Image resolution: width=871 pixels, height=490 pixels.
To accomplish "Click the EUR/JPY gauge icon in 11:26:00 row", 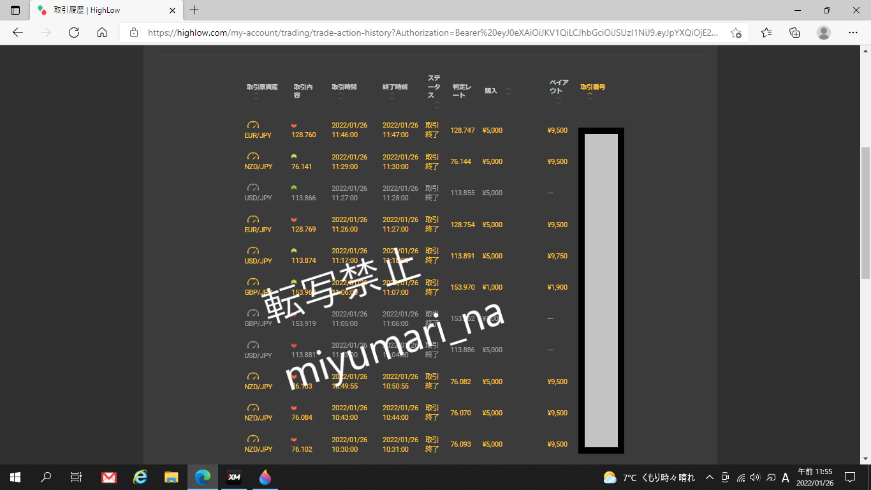I will [253, 219].
